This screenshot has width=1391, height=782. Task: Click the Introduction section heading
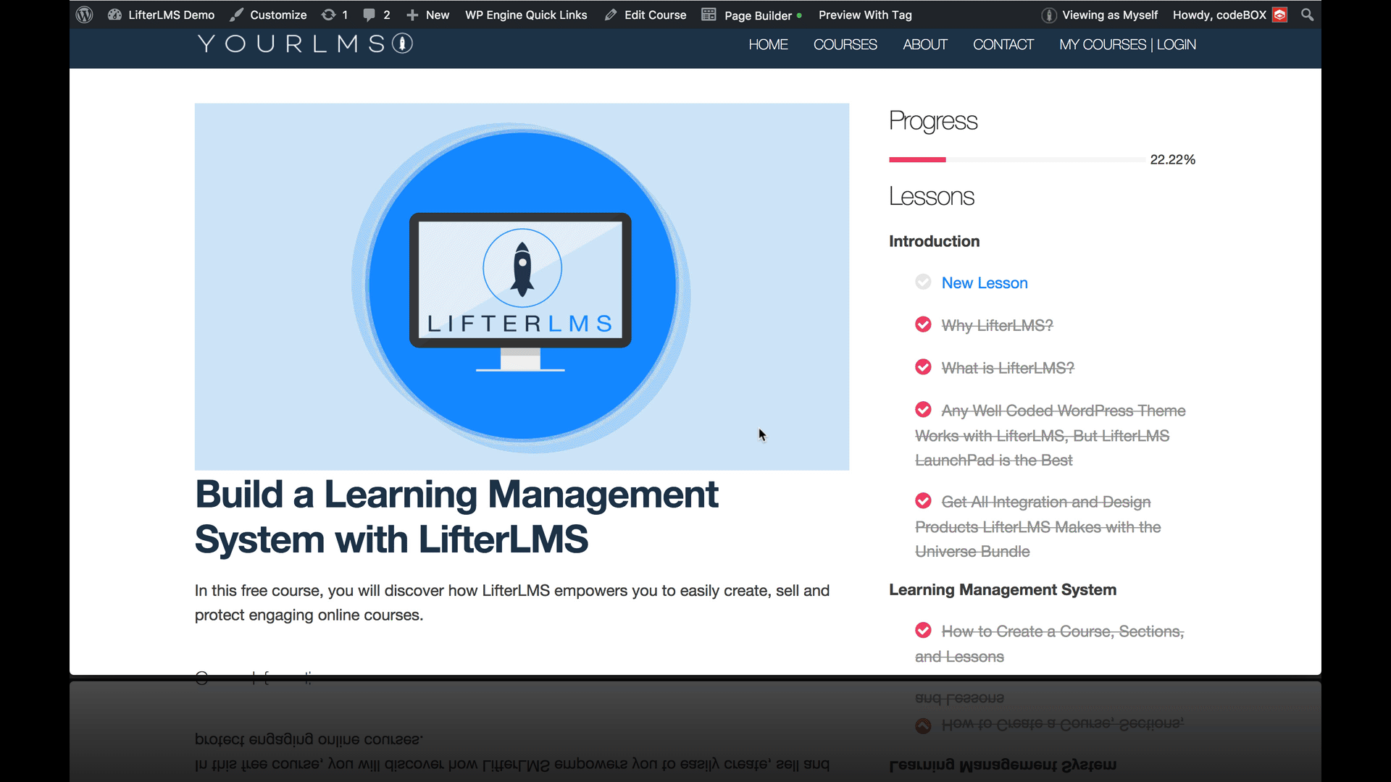934,241
